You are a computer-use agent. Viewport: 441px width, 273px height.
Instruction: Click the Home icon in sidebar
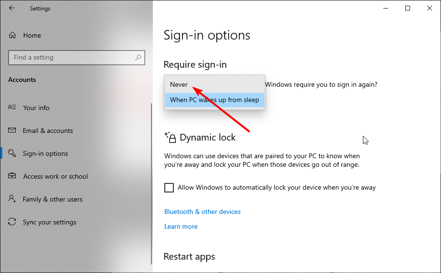point(12,35)
